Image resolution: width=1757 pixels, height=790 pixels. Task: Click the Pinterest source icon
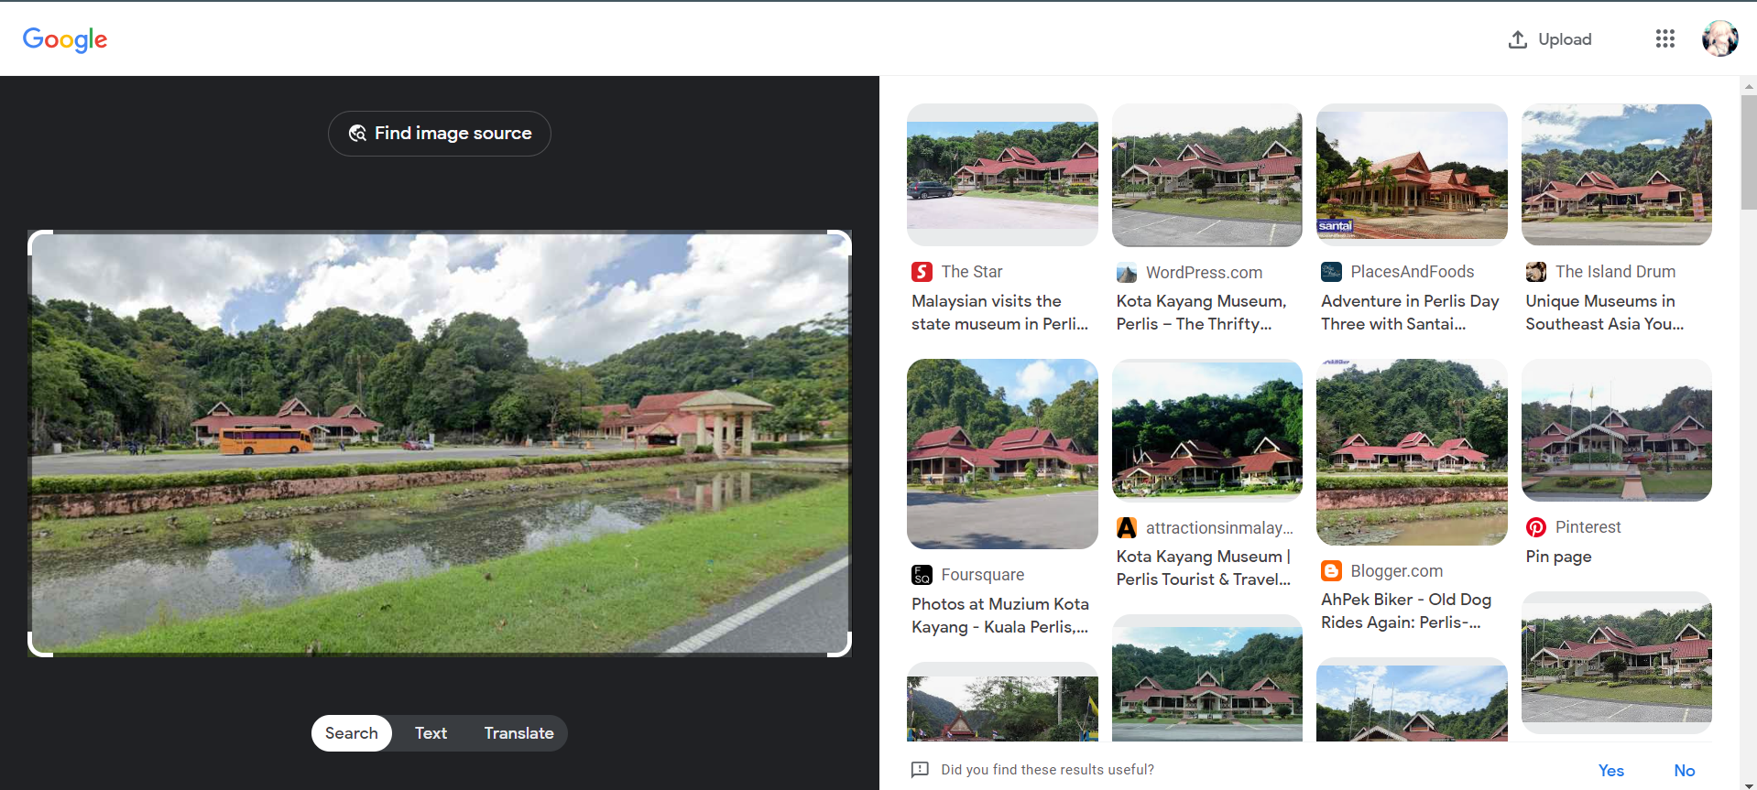1536,527
